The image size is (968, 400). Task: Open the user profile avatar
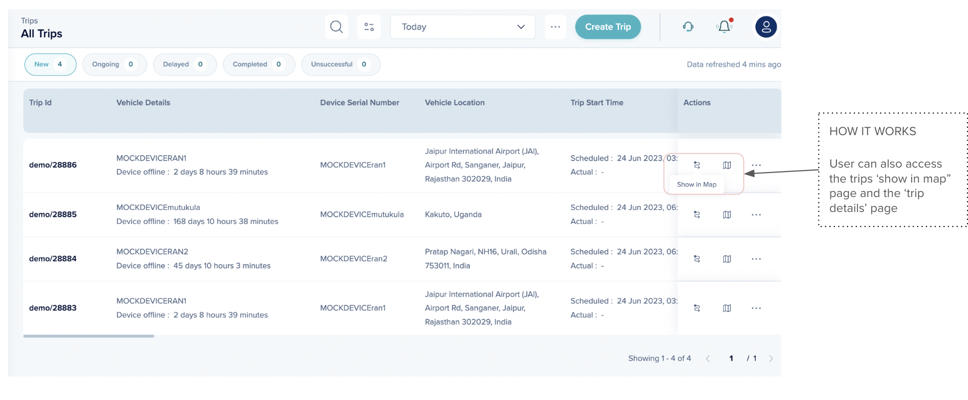pos(766,27)
